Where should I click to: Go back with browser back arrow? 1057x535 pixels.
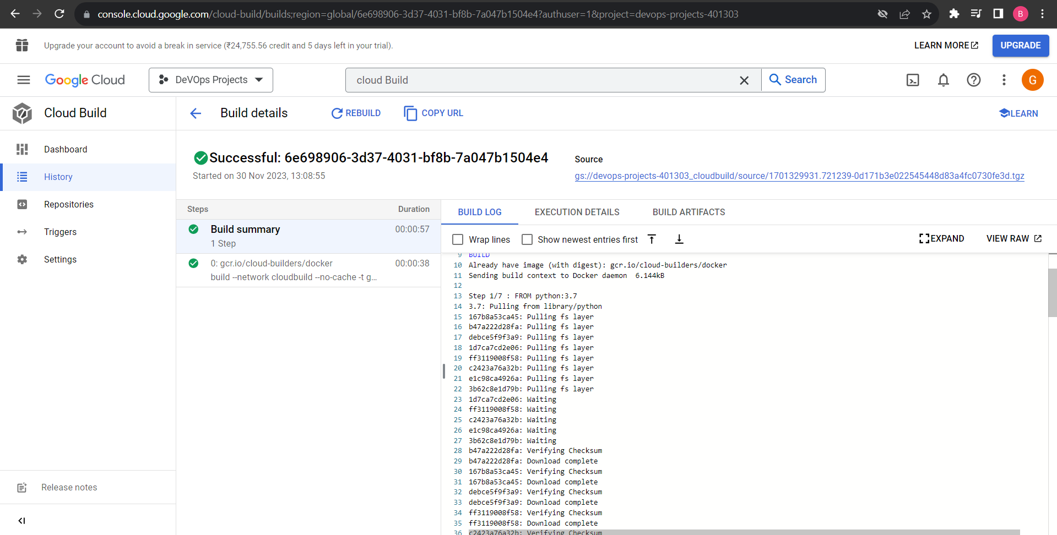tap(15, 14)
